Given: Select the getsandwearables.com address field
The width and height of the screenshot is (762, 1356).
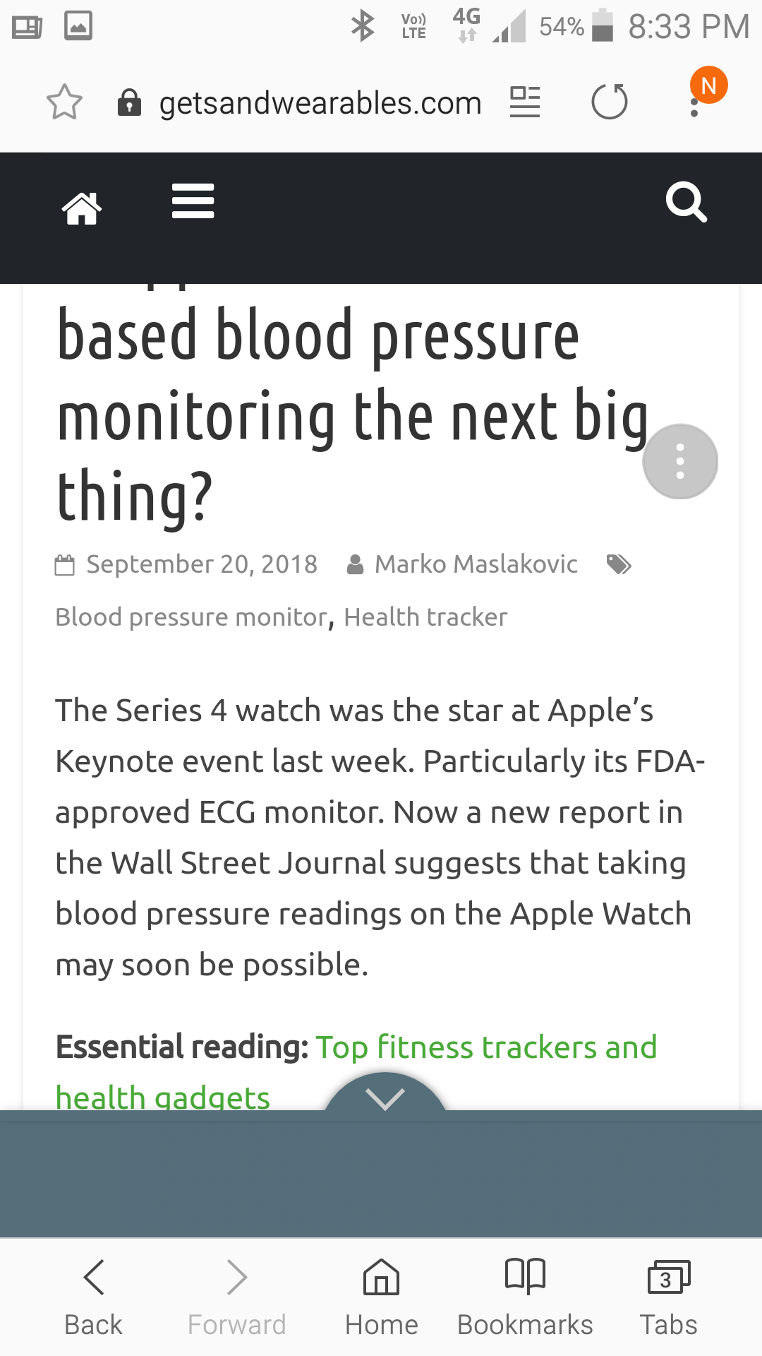Looking at the screenshot, I should point(320,103).
